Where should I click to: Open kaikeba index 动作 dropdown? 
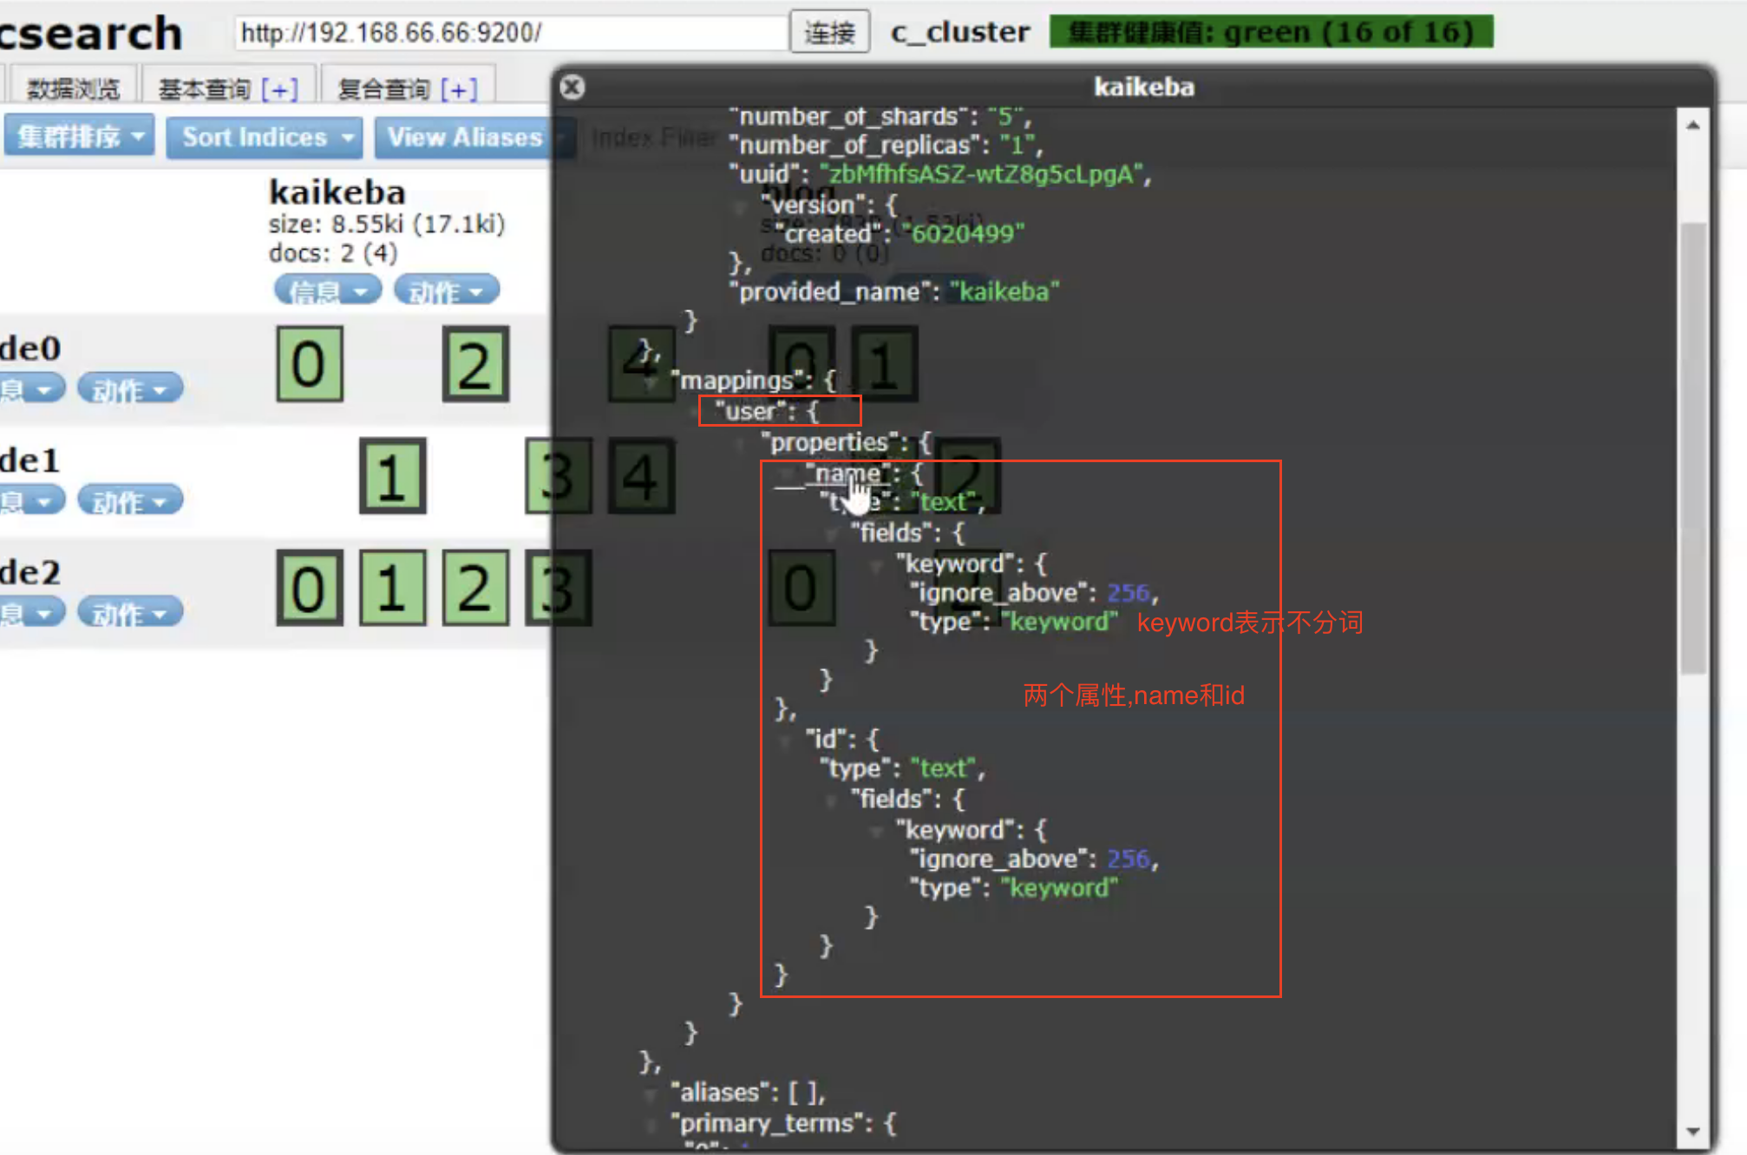coord(447,290)
